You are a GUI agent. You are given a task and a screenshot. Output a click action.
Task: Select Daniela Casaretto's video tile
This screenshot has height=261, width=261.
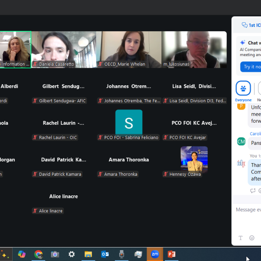click(x=64, y=49)
